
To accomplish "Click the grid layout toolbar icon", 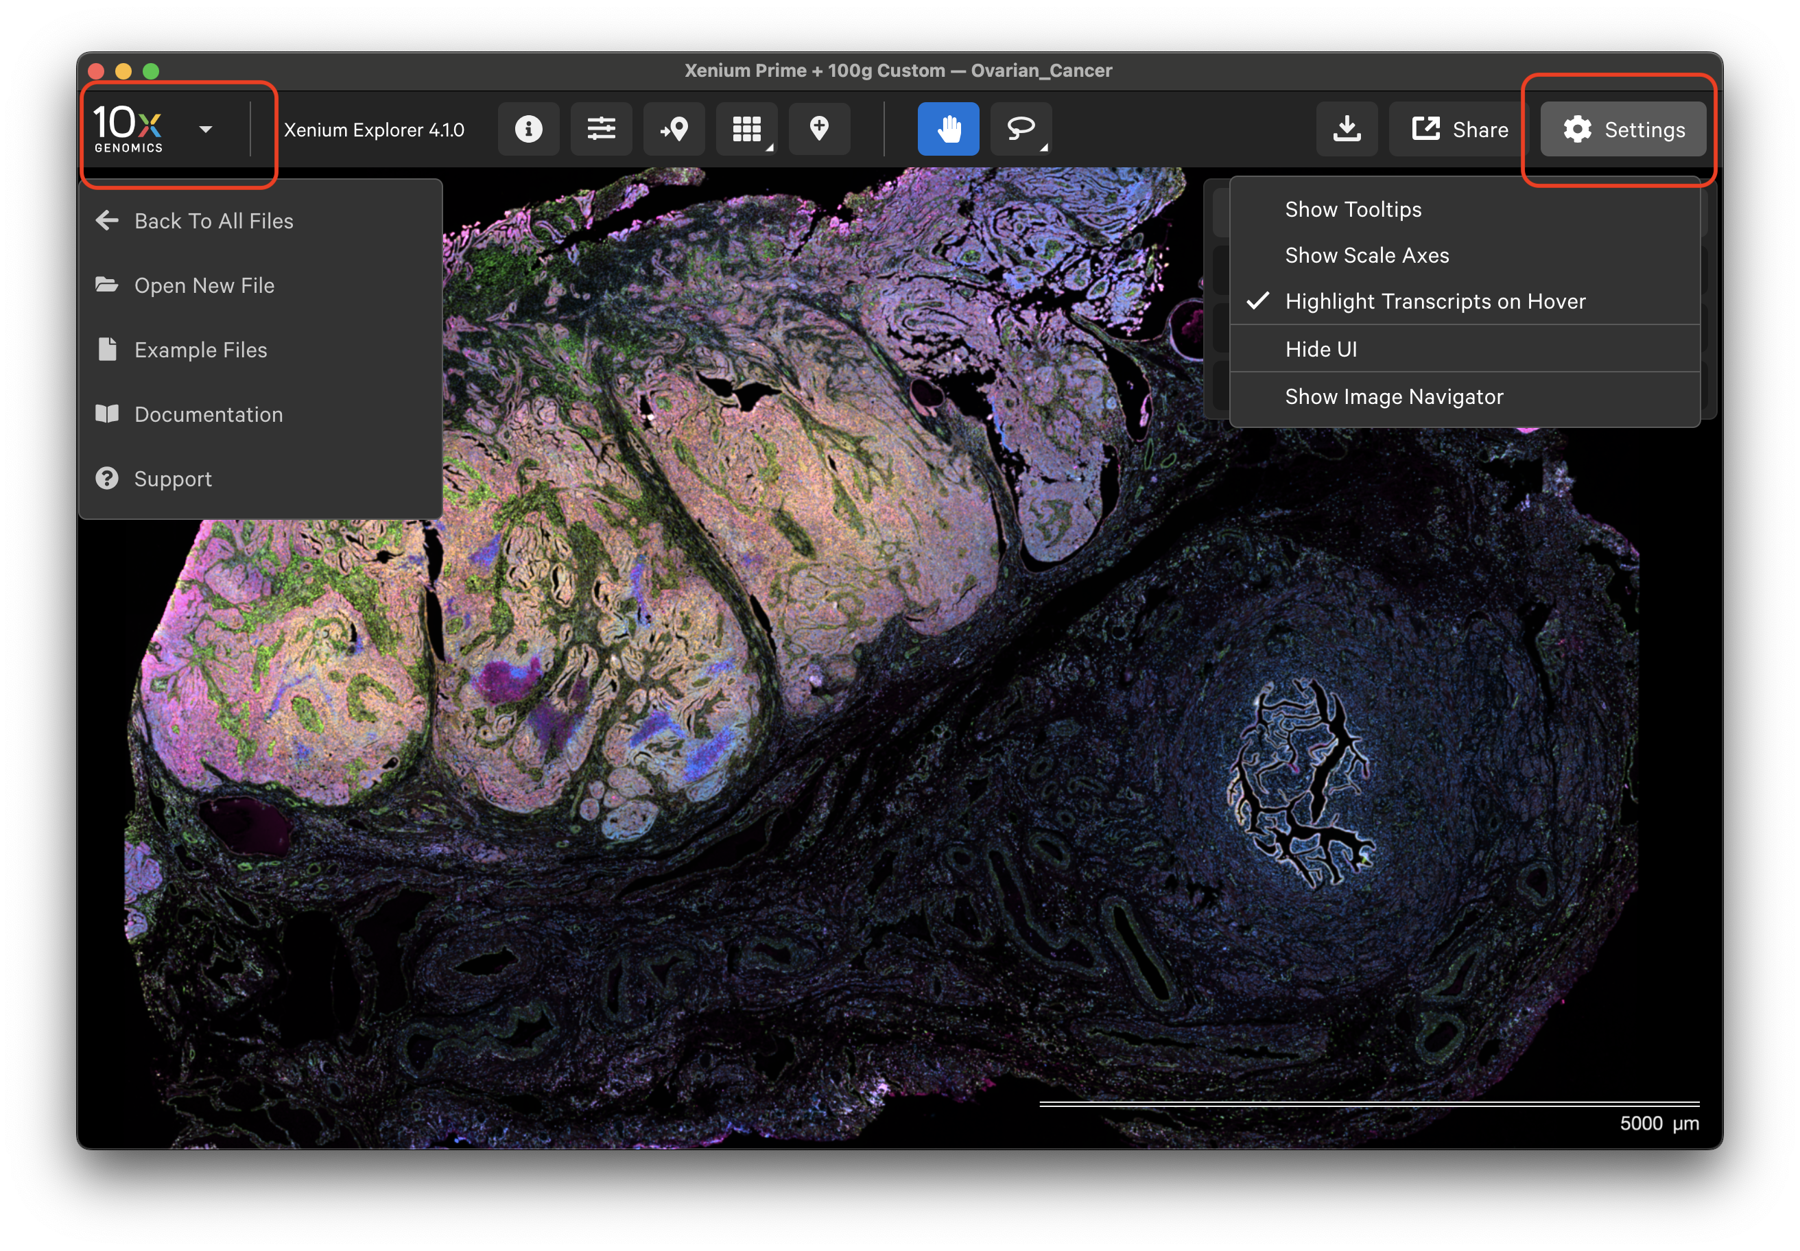I will pos(746,128).
